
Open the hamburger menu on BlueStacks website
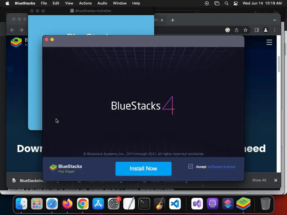point(269,42)
